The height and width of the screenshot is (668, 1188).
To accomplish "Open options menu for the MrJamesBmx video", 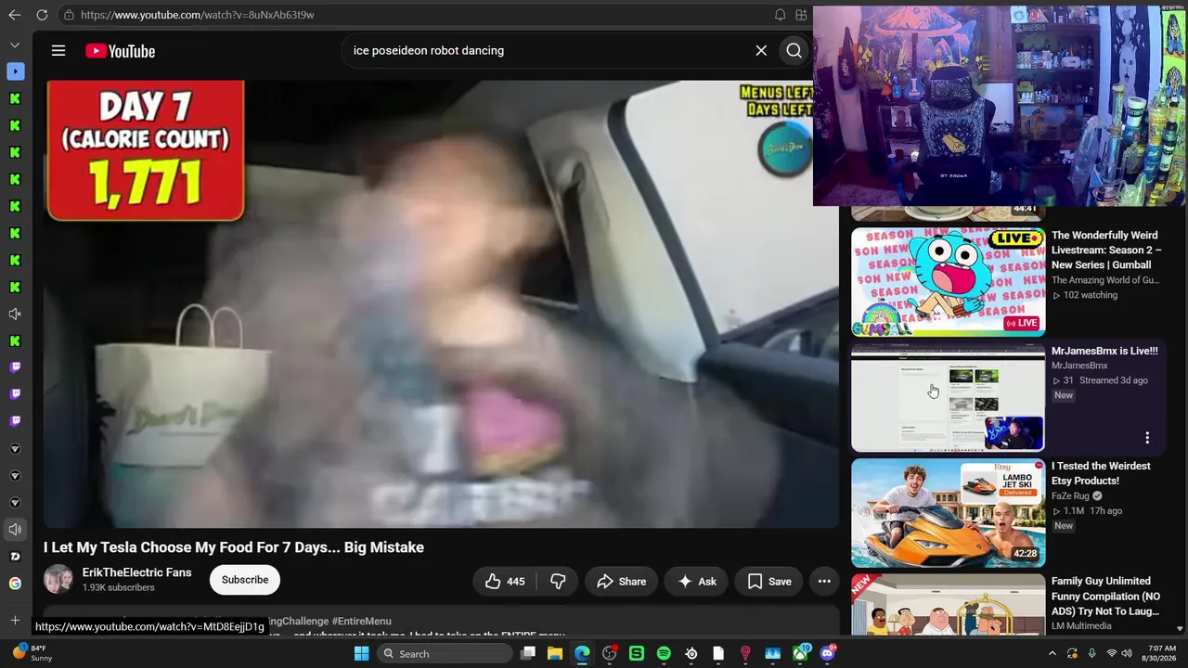I will pos(1147,438).
